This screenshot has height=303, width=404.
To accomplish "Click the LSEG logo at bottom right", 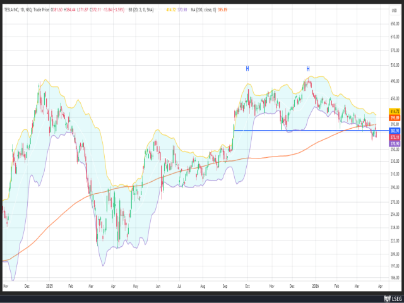I will [x=393, y=299].
